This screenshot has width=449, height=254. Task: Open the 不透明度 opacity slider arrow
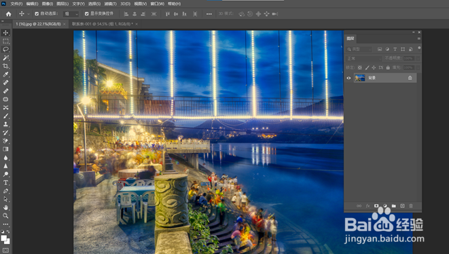coord(418,58)
